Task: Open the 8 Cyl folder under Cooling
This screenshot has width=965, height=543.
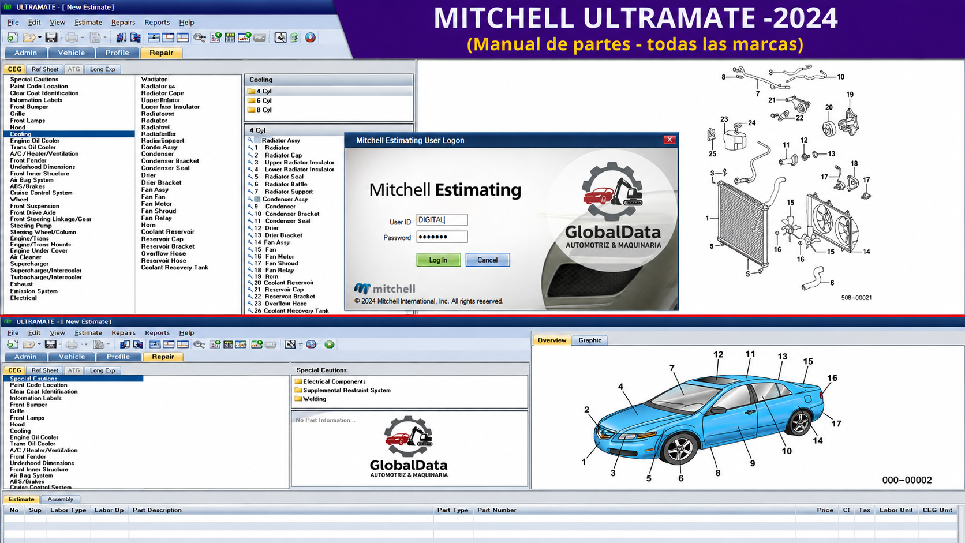Action: click(x=260, y=110)
